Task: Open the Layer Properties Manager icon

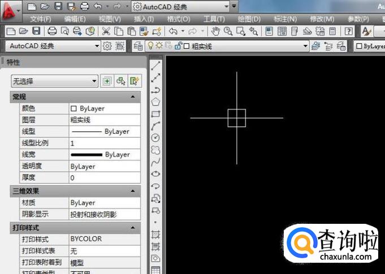Action: [x=139, y=46]
